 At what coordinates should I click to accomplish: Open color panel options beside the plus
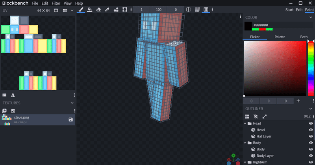click(313, 101)
